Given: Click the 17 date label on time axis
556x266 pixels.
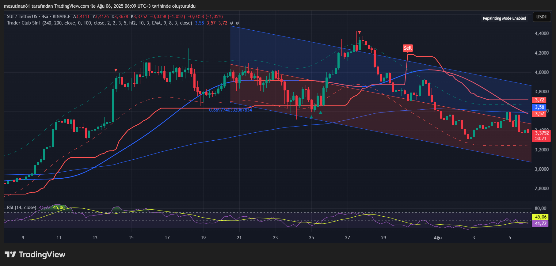Looking at the screenshot, I should pos(167,238).
